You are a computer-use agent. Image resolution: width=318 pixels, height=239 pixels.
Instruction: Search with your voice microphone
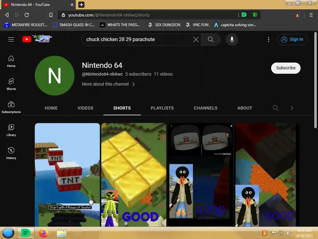click(x=232, y=40)
